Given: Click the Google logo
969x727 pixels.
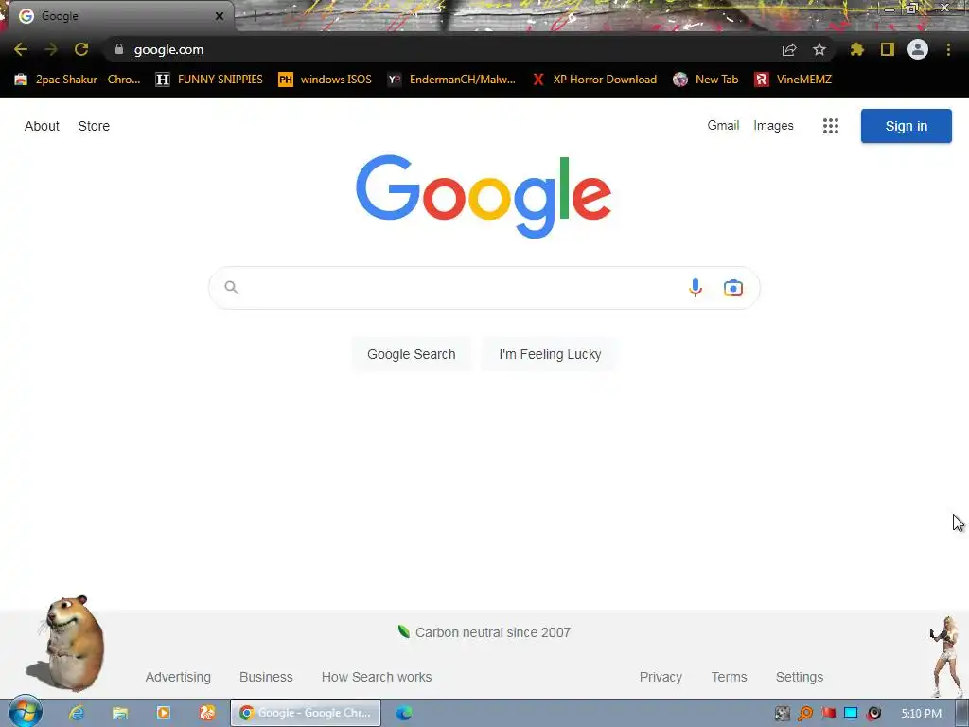Looking at the screenshot, I should click(x=484, y=197).
